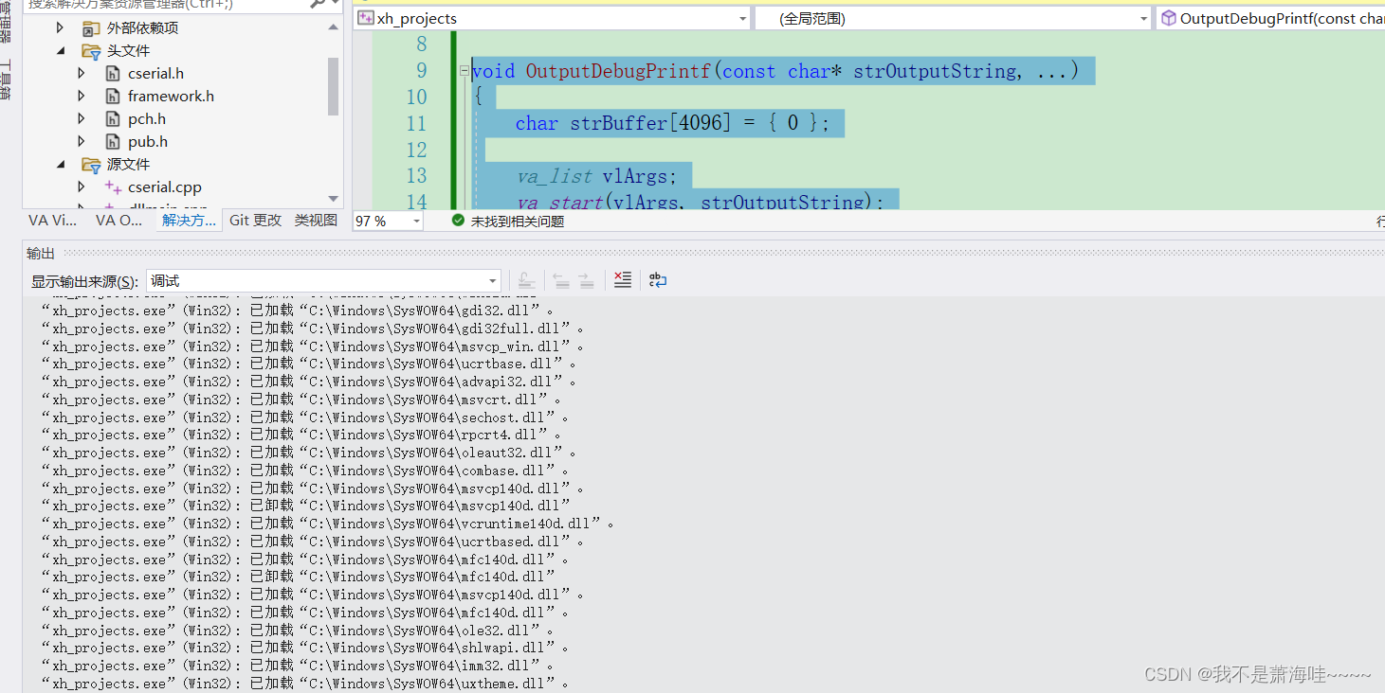The image size is (1385, 693).
Task: Expand the cserial.h tree node
Action: pyautogui.click(x=81, y=73)
